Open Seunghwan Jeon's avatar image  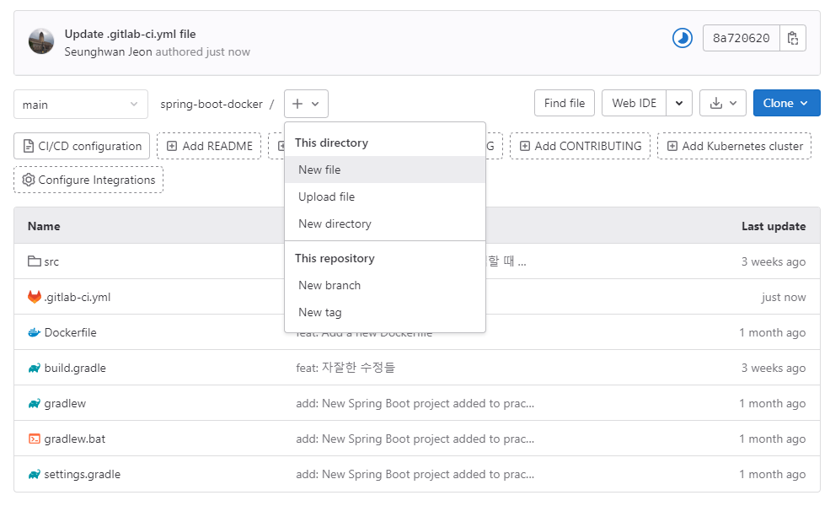pyautogui.click(x=40, y=41)
